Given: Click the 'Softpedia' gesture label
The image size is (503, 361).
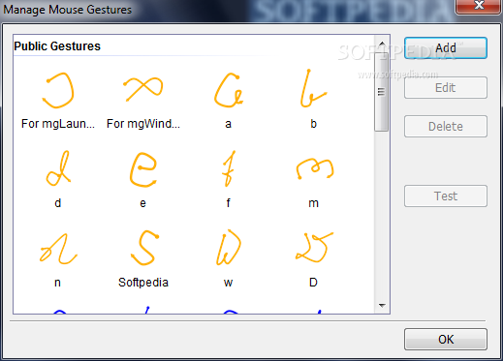Looking at the screenshot, I should click(x=143, y=283).
